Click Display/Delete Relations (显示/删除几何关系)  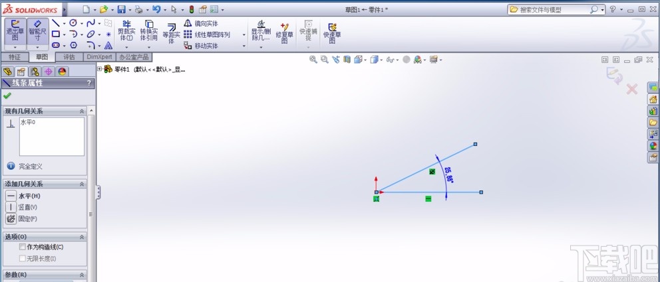[261, 31]
